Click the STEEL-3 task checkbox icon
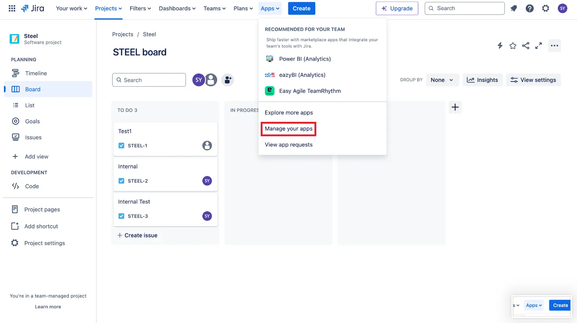The width and height of the screenshot is (577, 323). click(122, 216)
